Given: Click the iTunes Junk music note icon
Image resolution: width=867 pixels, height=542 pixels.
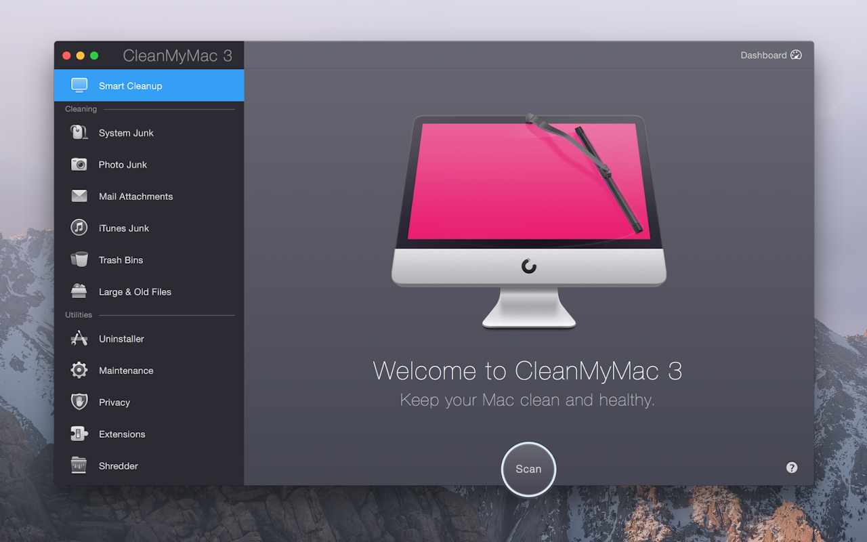Looking at the screenshot, I should 79,228.
